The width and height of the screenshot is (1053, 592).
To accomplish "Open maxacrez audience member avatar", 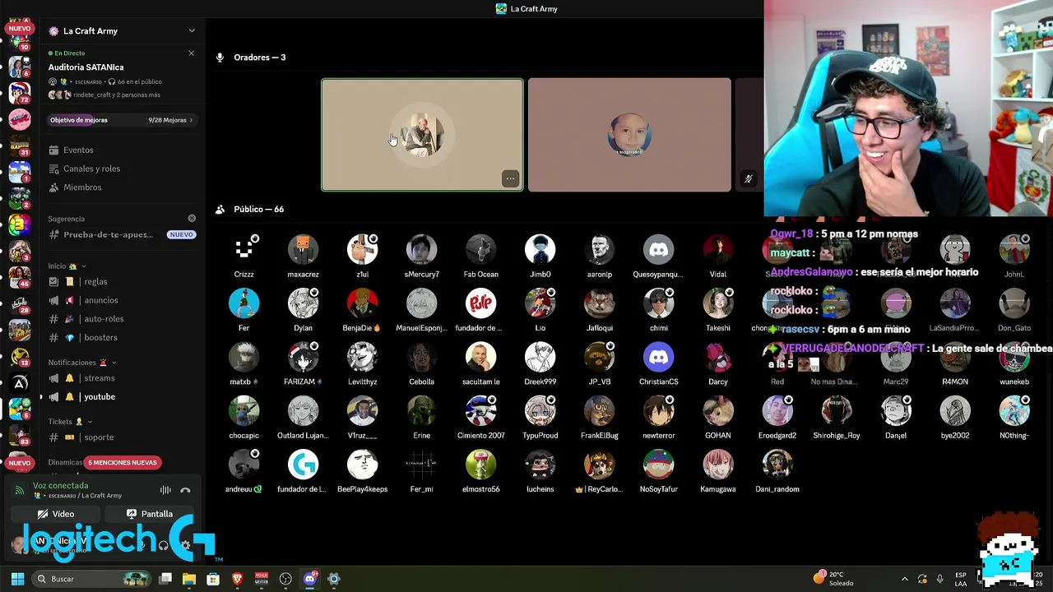I will pyautogui.click(x=303, y=249).
